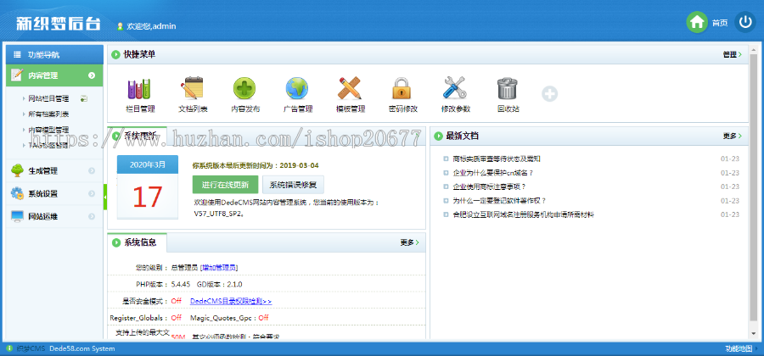Select the 网站运维 menu label

tap(43, 216)
